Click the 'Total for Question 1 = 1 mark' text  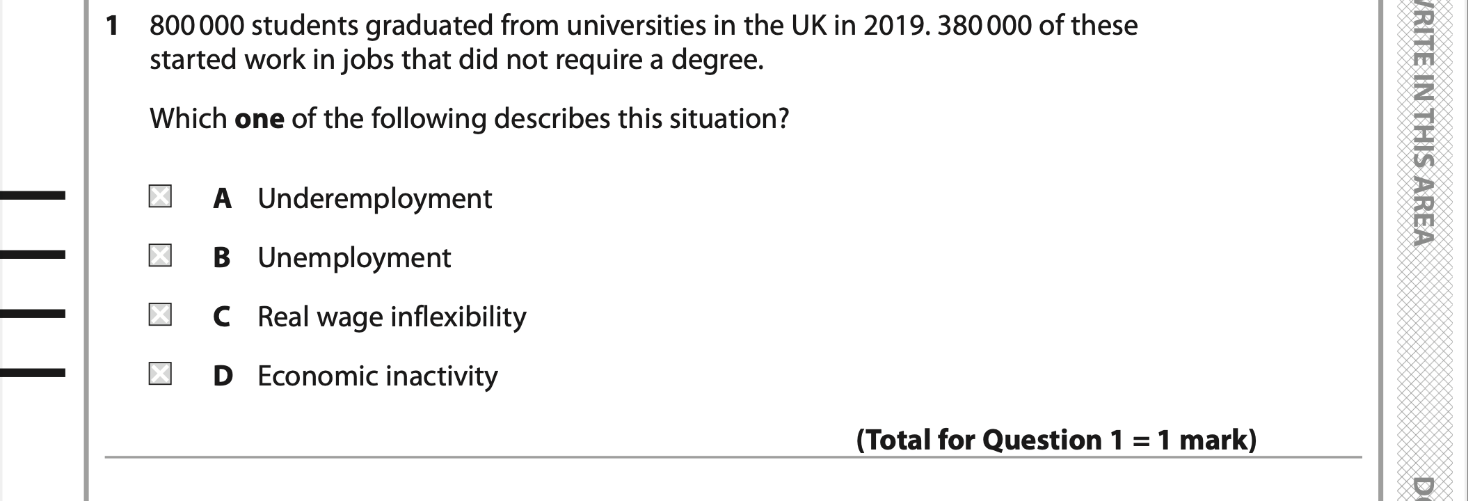(1056, 440)
